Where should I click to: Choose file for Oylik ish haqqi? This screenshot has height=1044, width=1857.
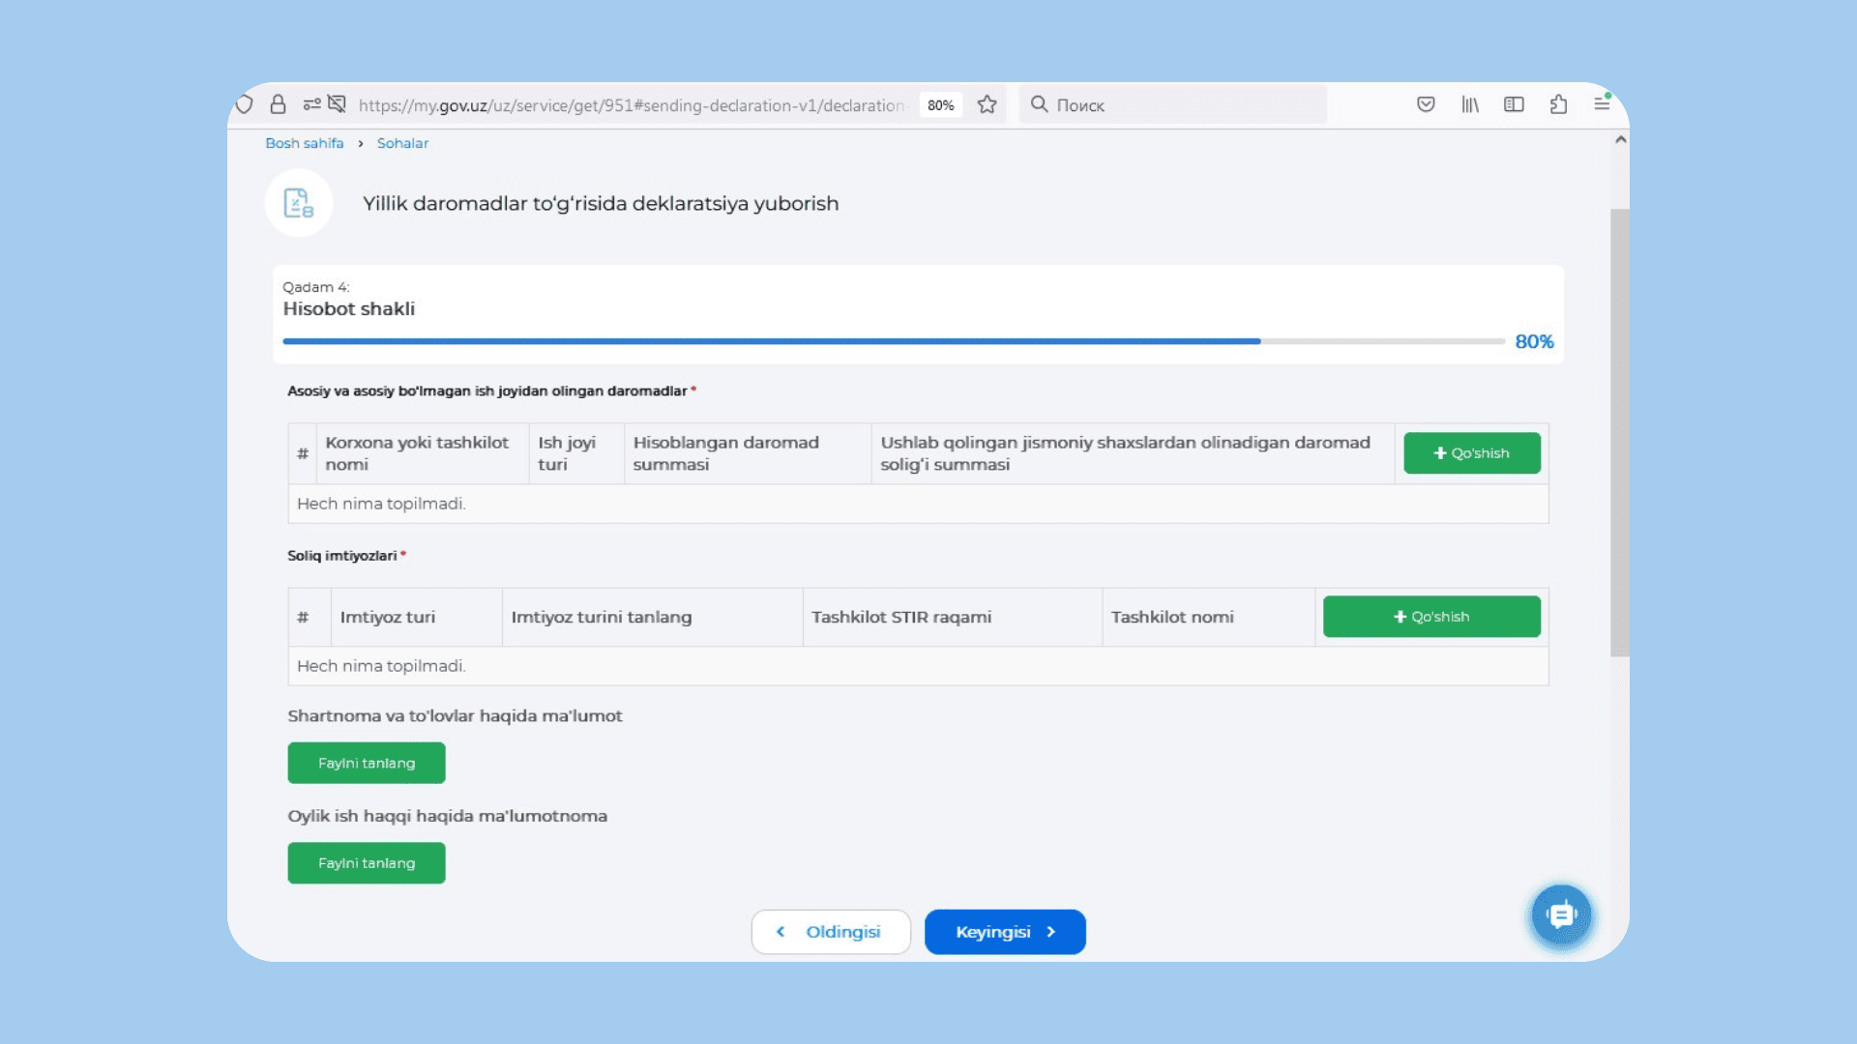pos(367,863)
